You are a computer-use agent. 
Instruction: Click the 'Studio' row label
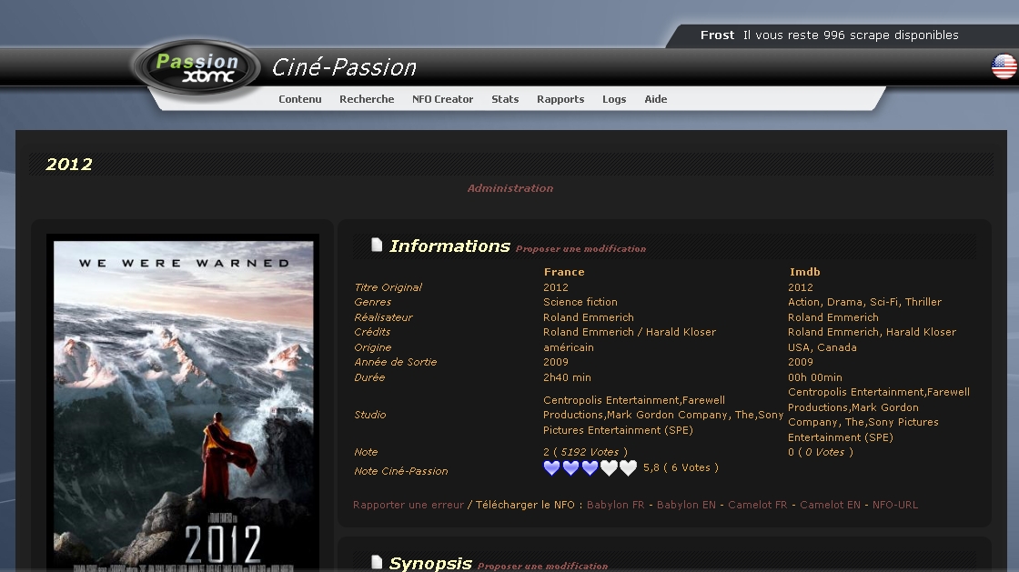369,415
